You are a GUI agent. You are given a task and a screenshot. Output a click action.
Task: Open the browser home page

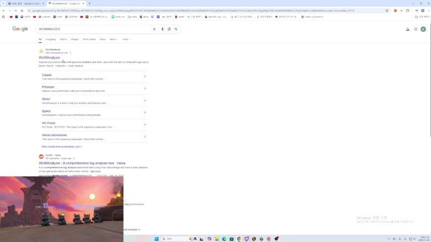[x=22, y=11]
